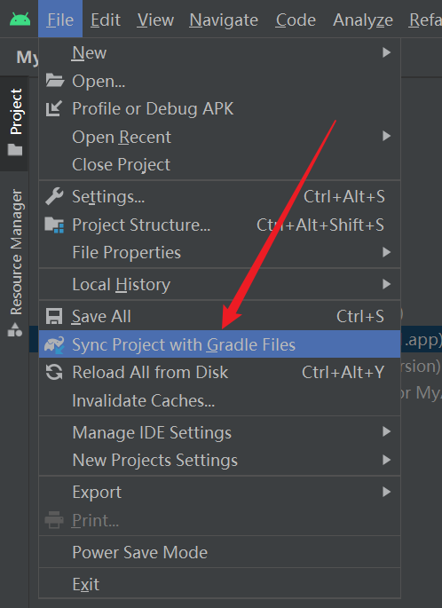This screenshot has height=608, width=442.
Task: Expand the New submenu arrow
Action: tap(386, 52)
